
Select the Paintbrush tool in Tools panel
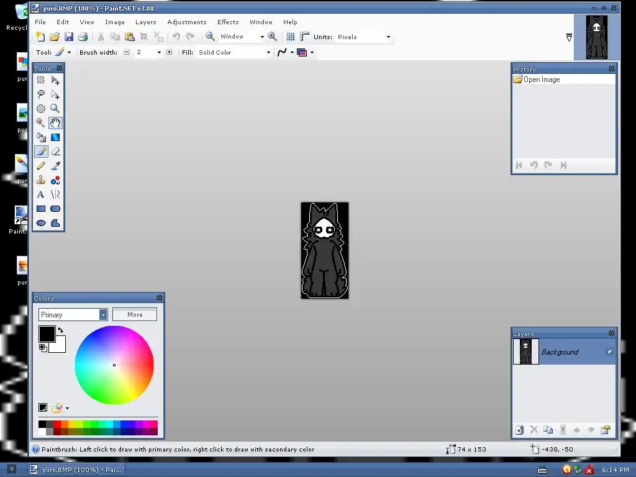(41, 152)
